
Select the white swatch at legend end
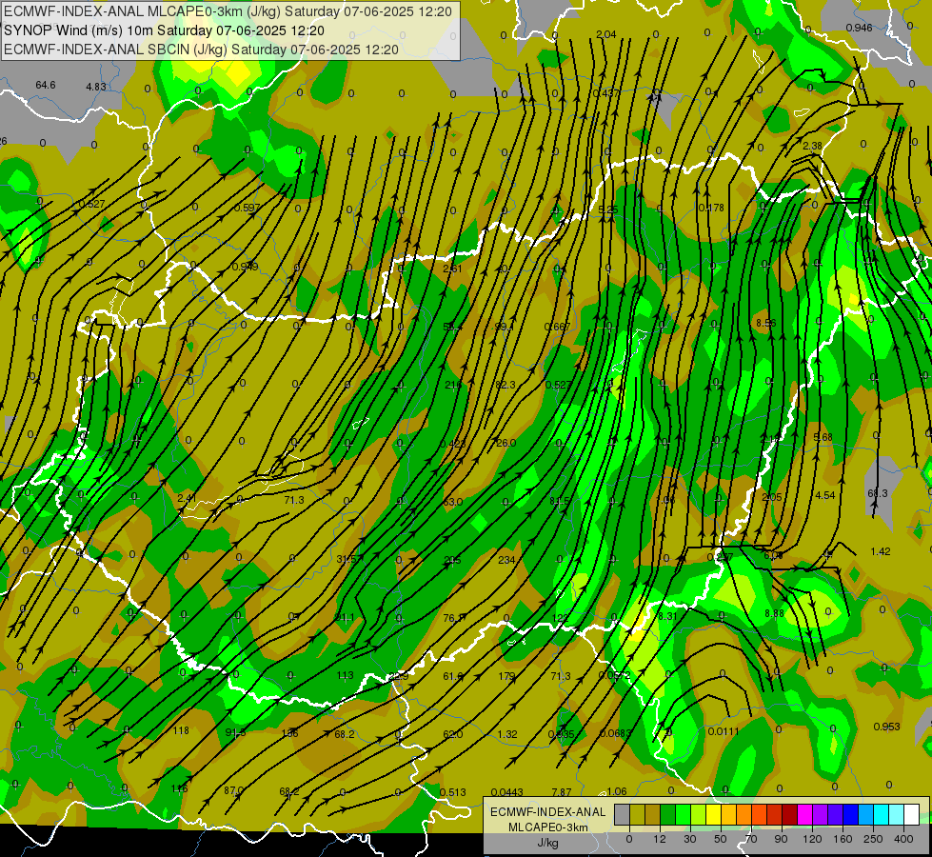[x=912, y=814]
